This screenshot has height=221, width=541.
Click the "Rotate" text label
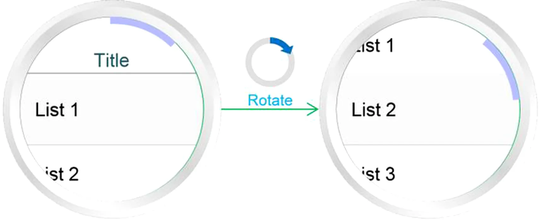click(270, 100)
